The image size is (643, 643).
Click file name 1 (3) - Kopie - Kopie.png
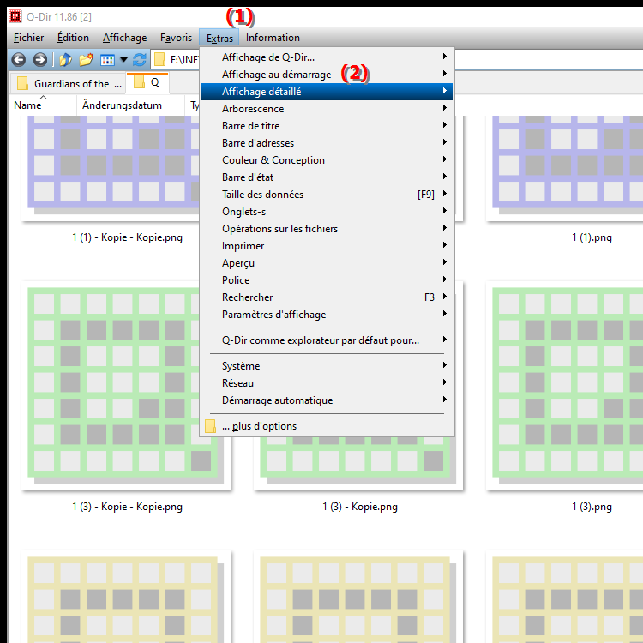point(127,507)
